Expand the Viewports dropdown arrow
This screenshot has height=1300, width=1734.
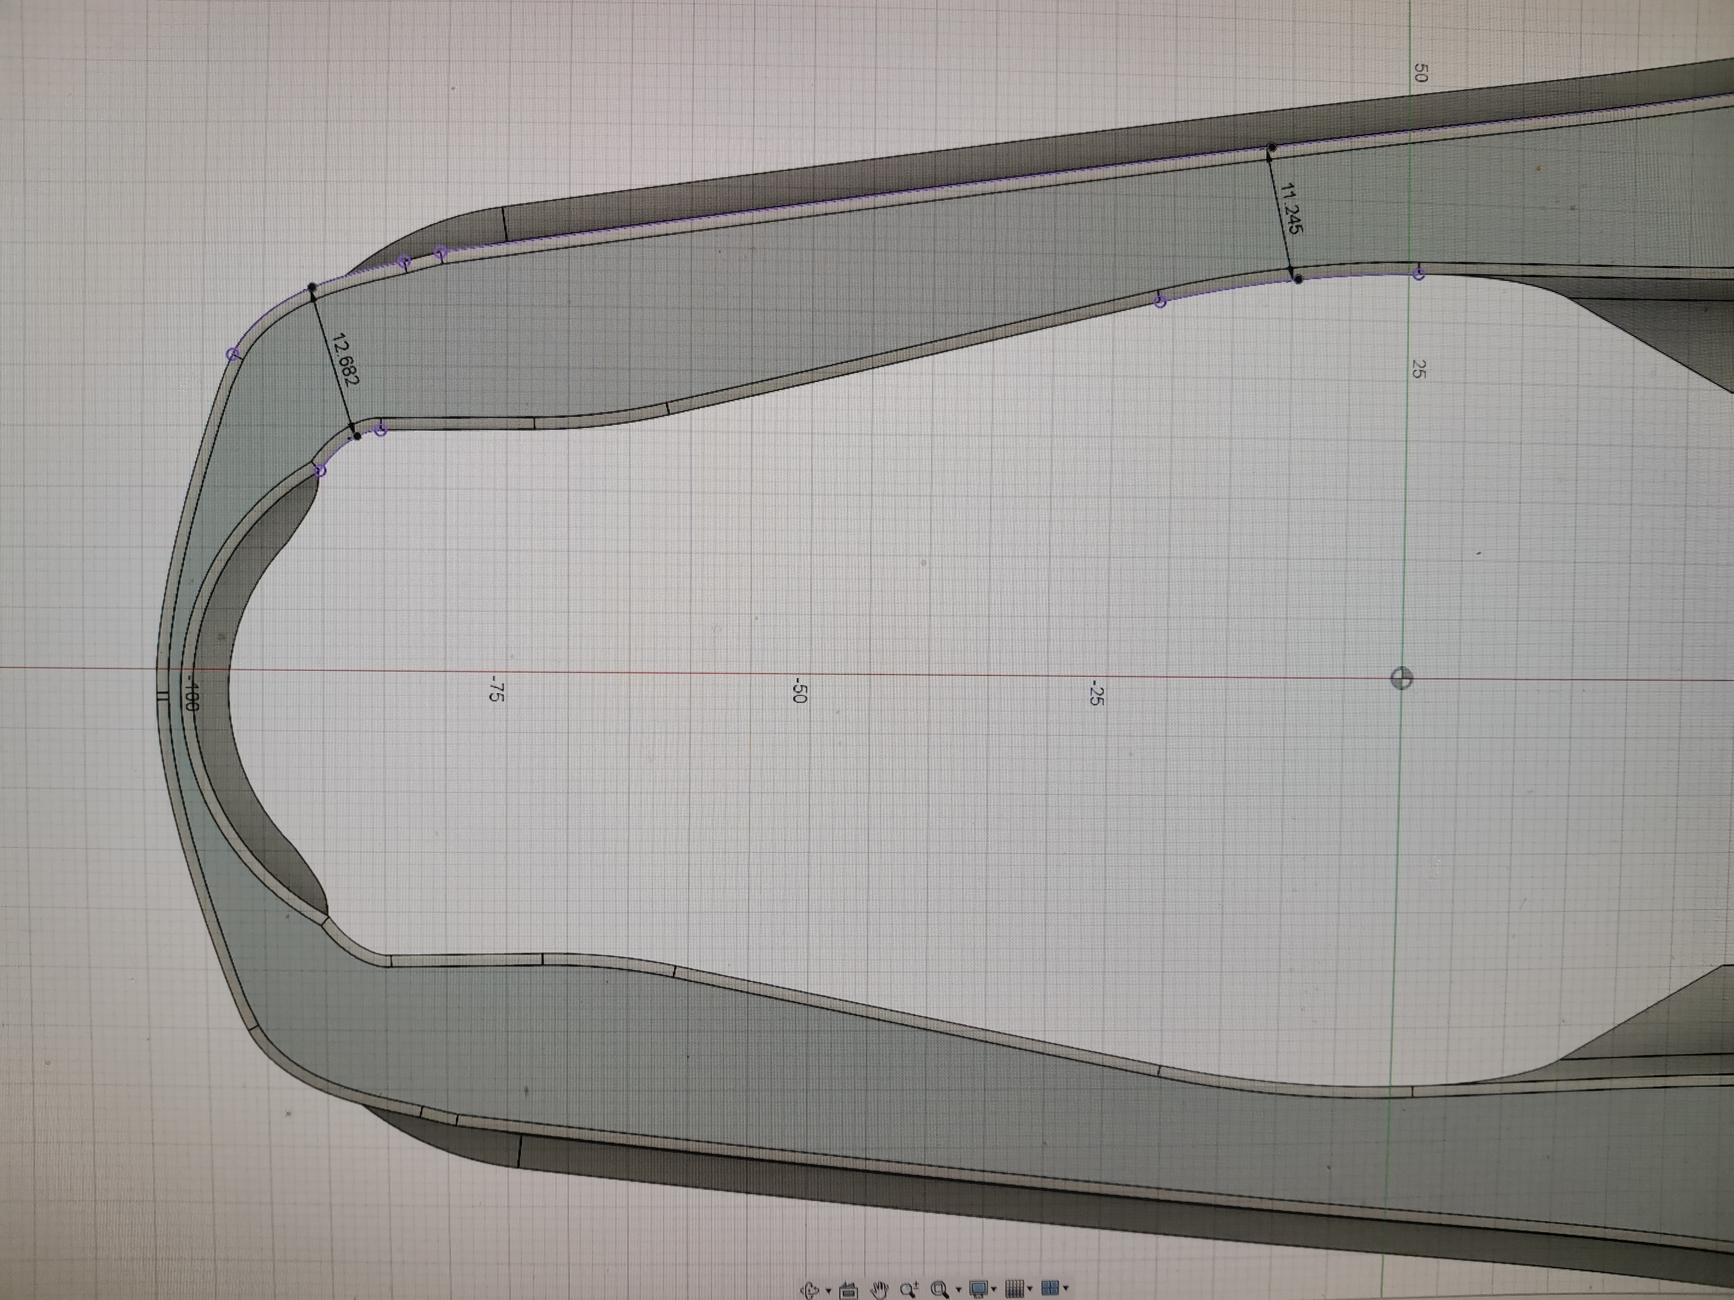(x=1066, y=1287)
